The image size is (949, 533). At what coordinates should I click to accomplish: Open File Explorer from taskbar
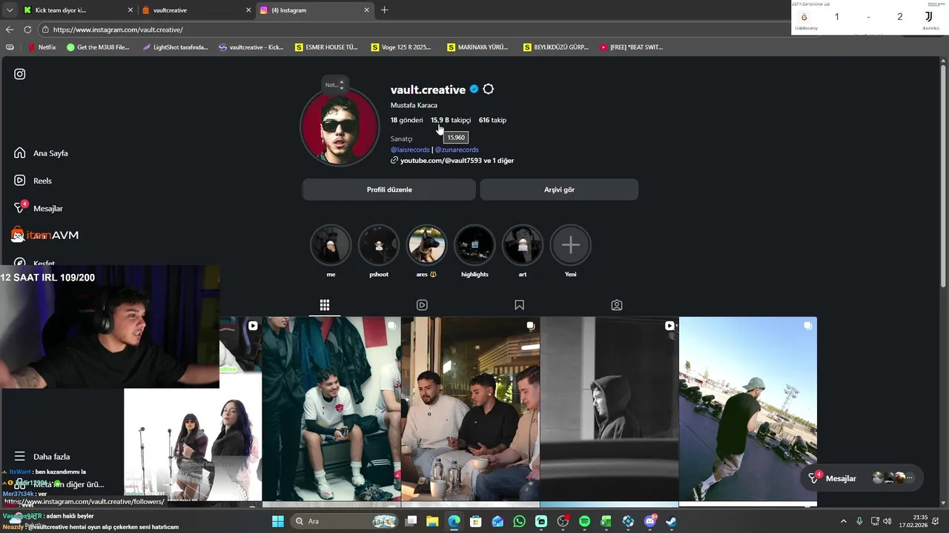click(432, 521)
